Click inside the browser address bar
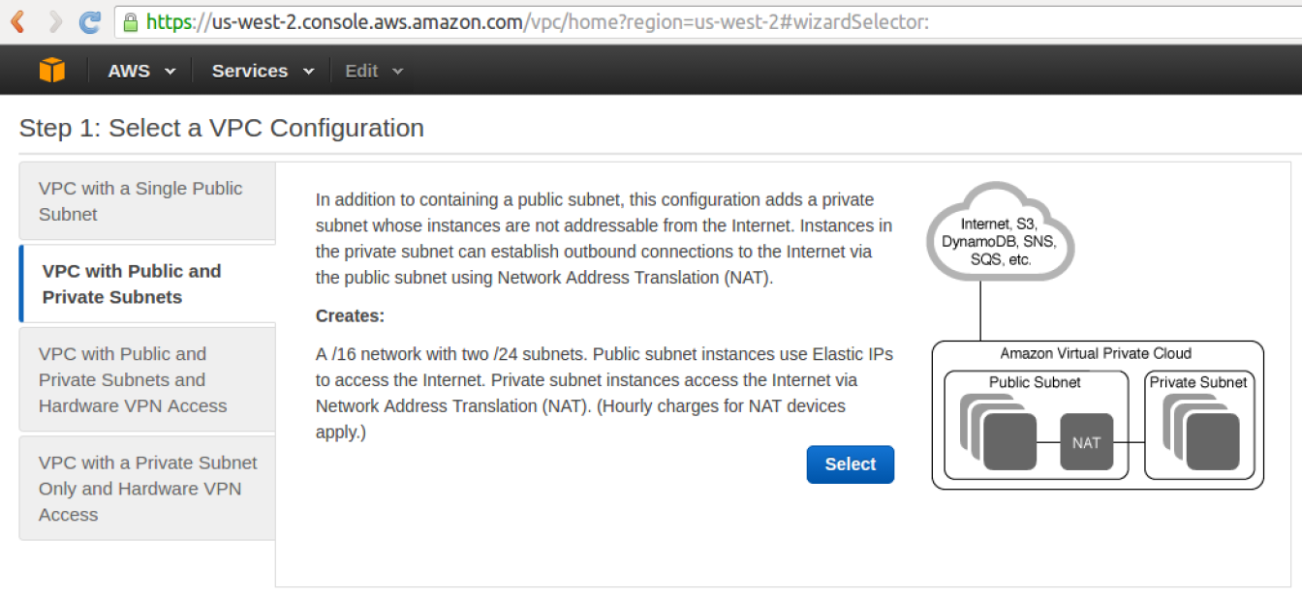 coord(581,21)
